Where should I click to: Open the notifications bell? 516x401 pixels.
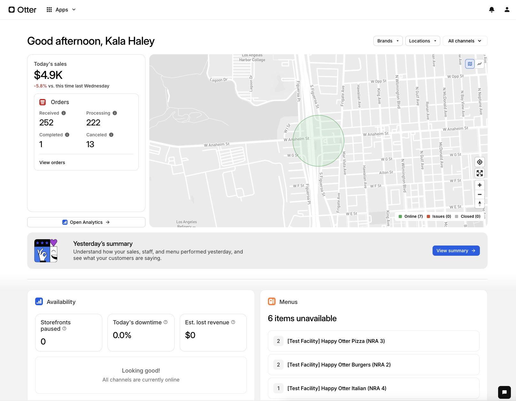(x=492, y=10)
